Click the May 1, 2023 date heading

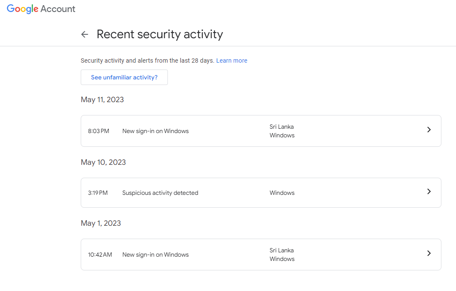click(101, 223)
